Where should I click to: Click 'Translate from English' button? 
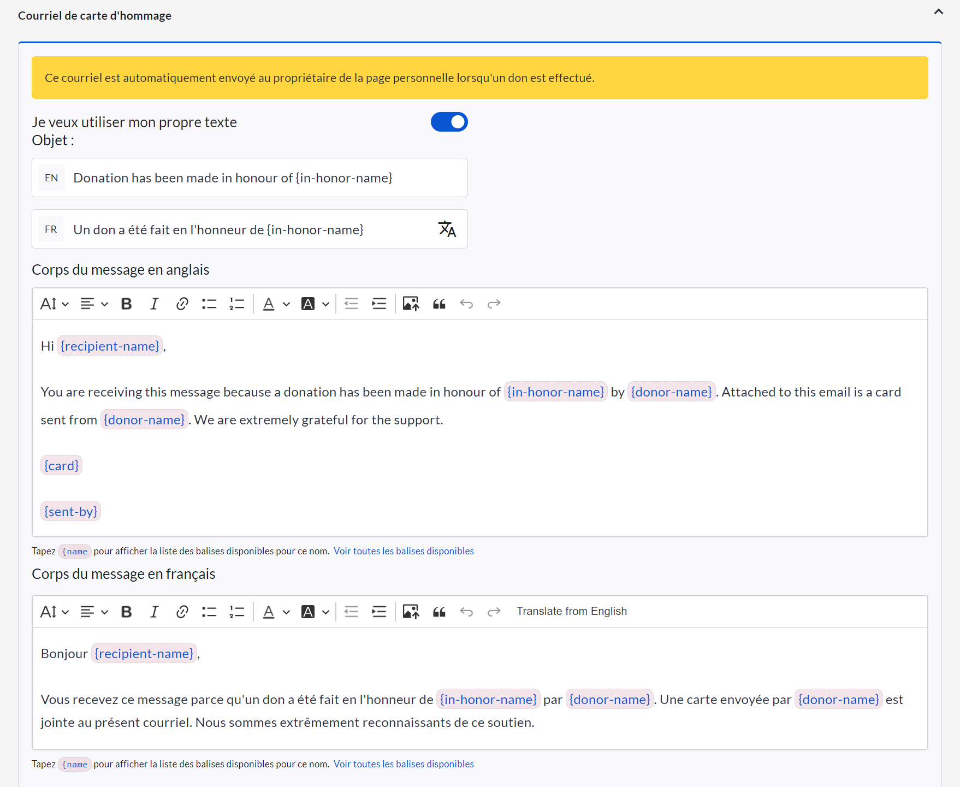pyautogui.click(x=571, y=611)
